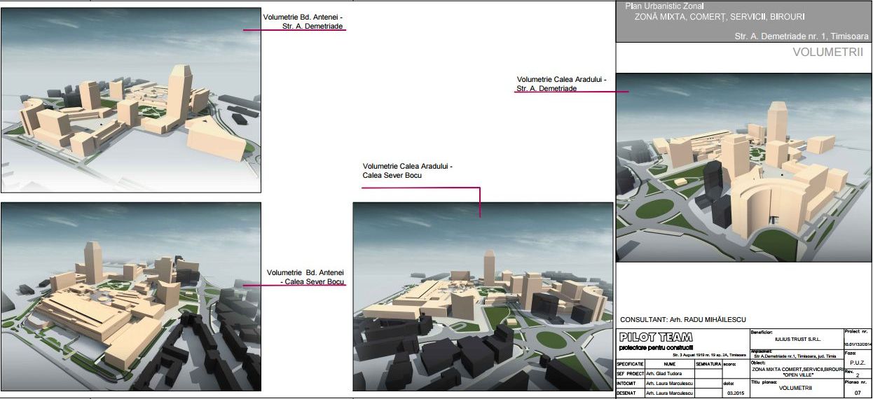
Task: Click the center Calea Aradului - Calea Sever Bocu rendering
Action: 483,296
